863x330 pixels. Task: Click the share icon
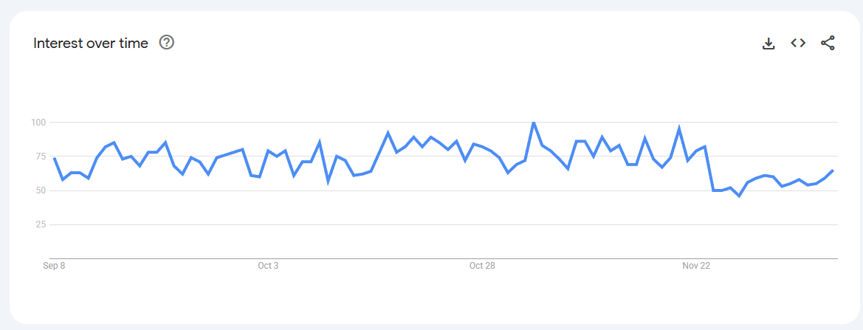click(x=828, y=43)
